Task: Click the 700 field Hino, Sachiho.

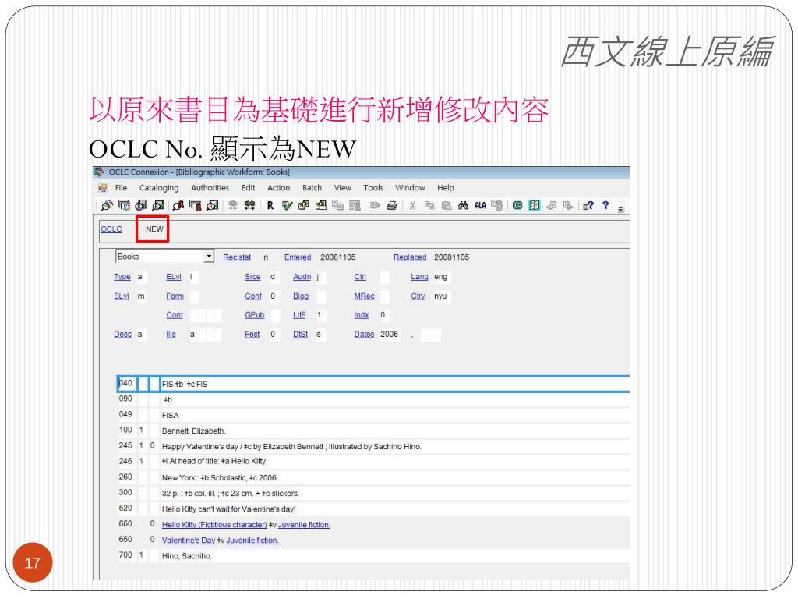Action: [186, 555]
